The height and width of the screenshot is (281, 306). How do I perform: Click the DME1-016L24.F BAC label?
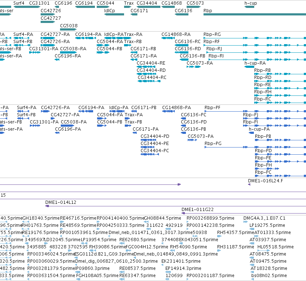coord(265,181)
